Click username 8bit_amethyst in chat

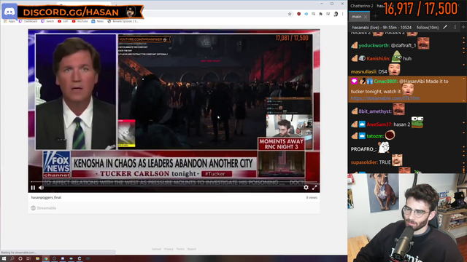click(x=374, y=111)
